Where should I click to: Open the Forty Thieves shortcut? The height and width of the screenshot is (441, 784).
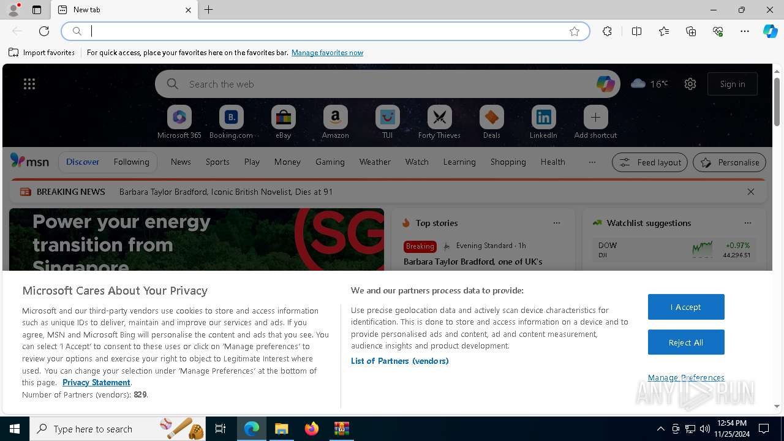click(439, 122)
